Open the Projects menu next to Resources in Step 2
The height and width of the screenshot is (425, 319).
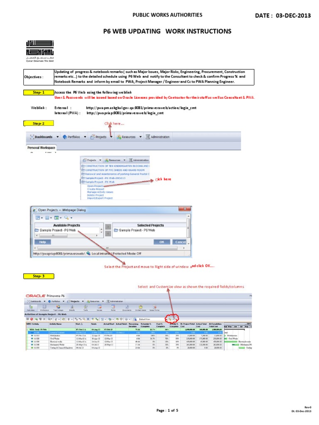point(98,137)
